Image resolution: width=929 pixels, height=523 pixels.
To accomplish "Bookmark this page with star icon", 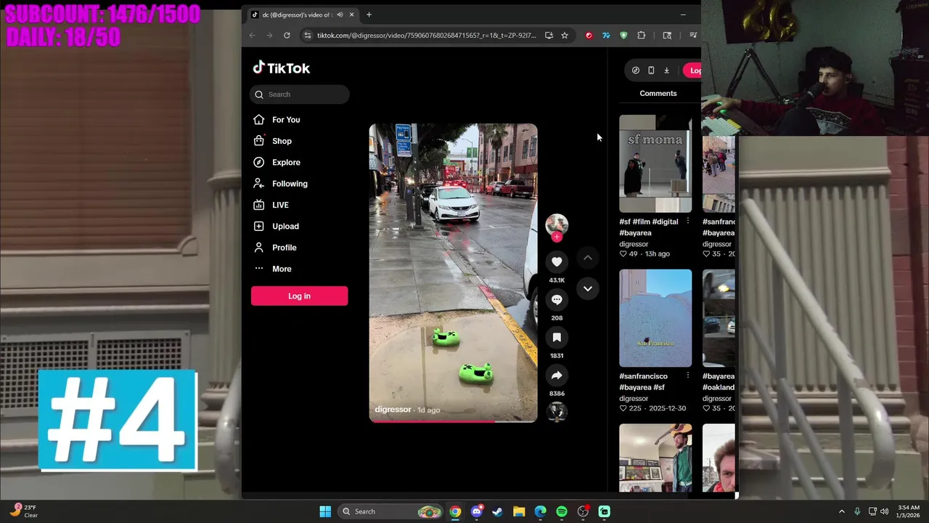I will [x=564, y=35].
